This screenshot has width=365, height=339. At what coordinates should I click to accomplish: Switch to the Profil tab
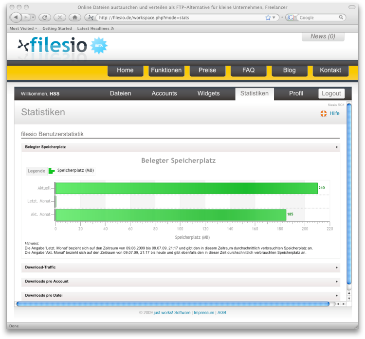296,93
